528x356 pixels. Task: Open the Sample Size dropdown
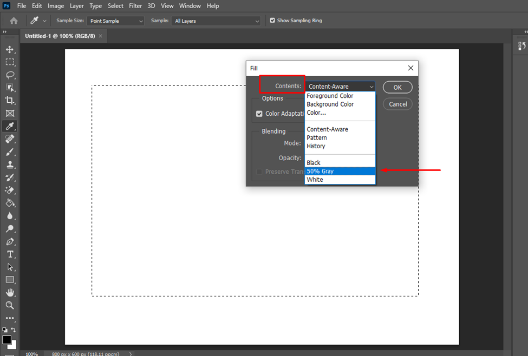(115, 21)
